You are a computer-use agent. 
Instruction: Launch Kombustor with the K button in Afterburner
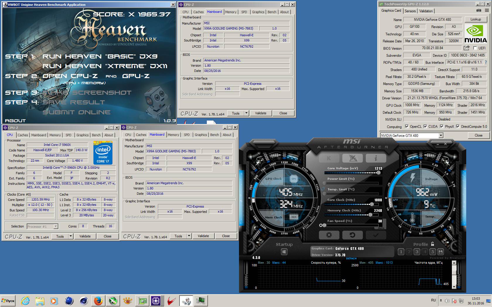click(x=329, y=158)
